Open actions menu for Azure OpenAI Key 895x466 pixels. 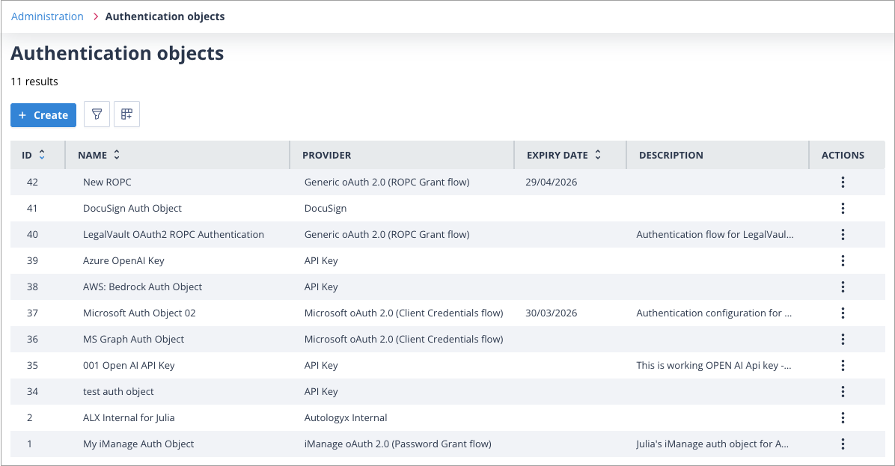point(843,260)
